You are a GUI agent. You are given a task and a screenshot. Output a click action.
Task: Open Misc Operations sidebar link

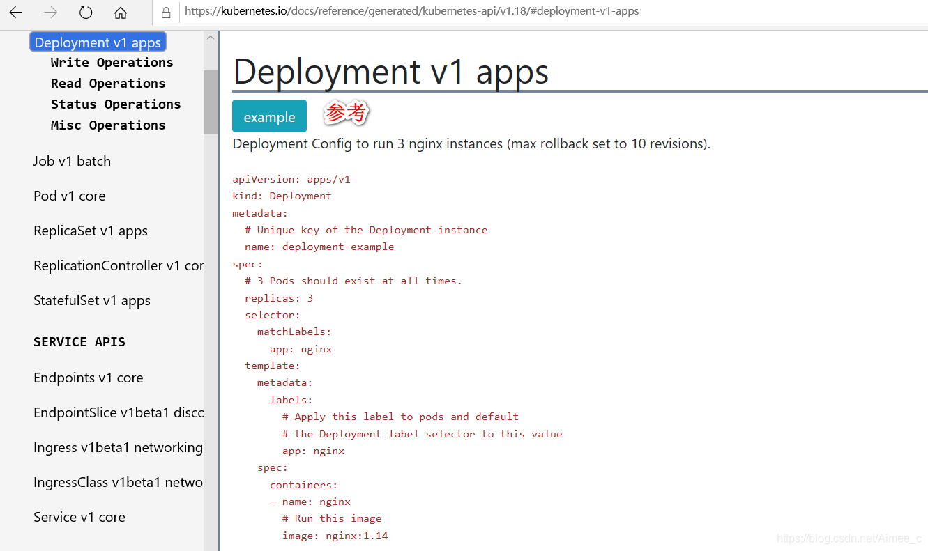(108, 125)
